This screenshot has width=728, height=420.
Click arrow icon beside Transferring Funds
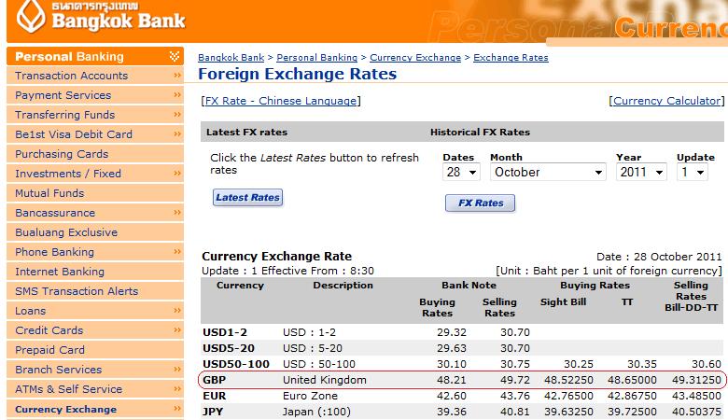coord(177,114)
